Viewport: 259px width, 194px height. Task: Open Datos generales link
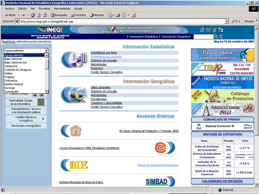click(101, 87)
